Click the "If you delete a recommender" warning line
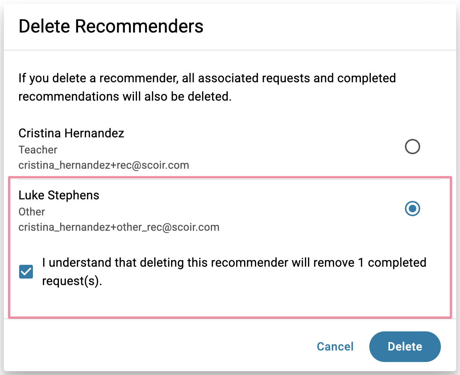Viewport: 460px width, 375px height. tap(207, 78)
